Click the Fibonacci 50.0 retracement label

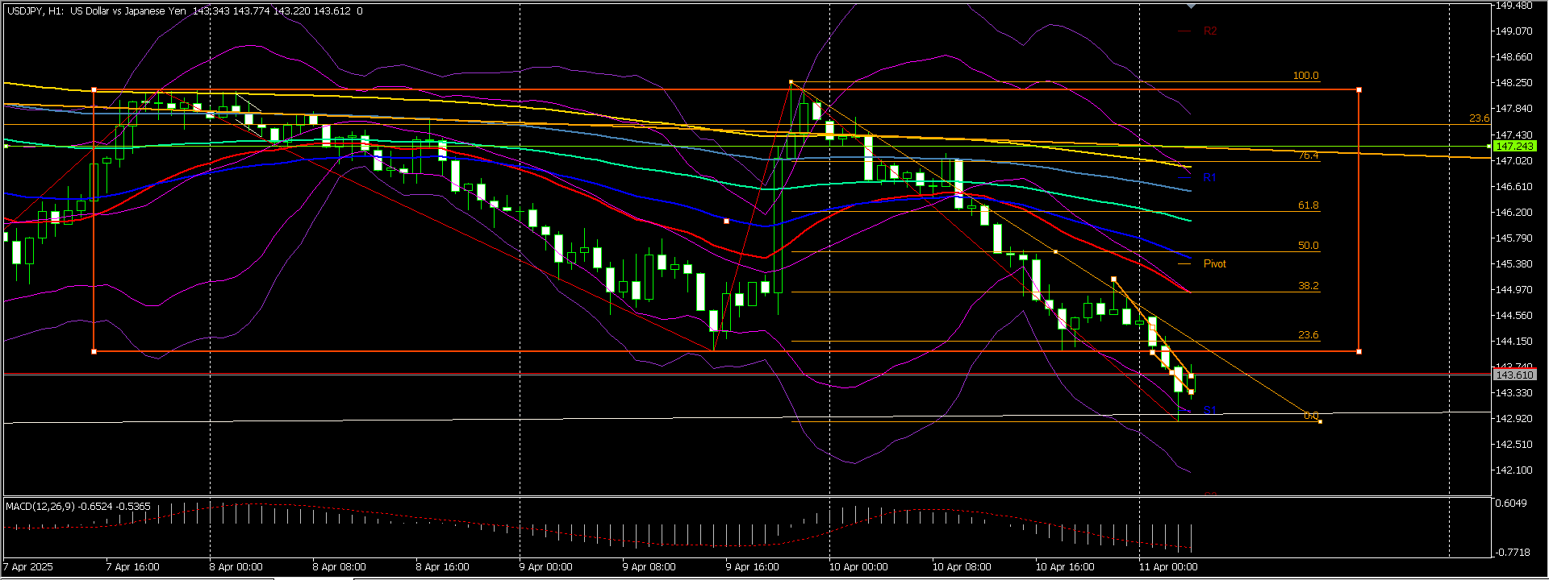pyautogui.click(x=1308, y=246)
